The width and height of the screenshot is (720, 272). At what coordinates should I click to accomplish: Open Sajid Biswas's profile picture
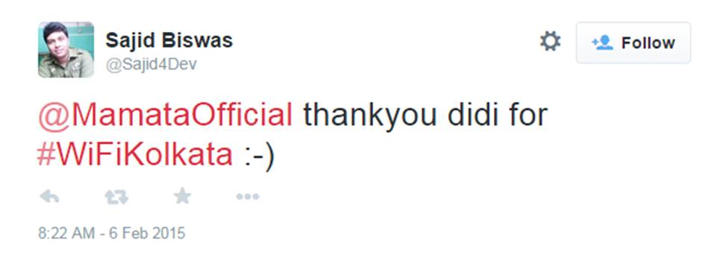tap(66, 49)
